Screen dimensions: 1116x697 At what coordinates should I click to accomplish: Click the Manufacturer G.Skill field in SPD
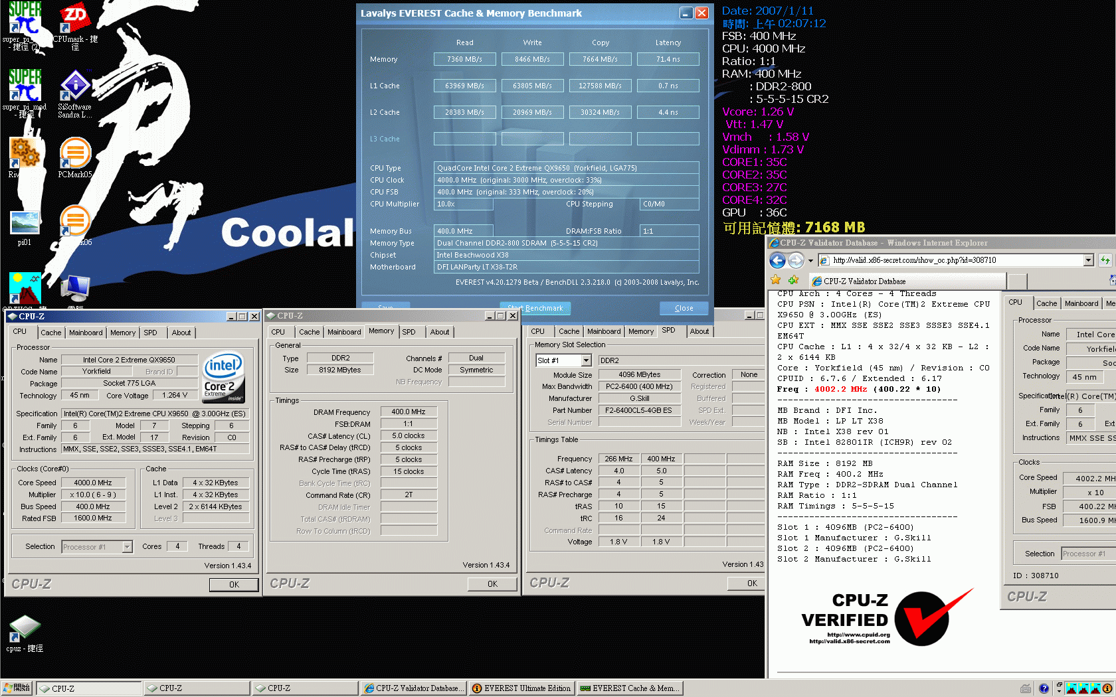coord(639,398)
